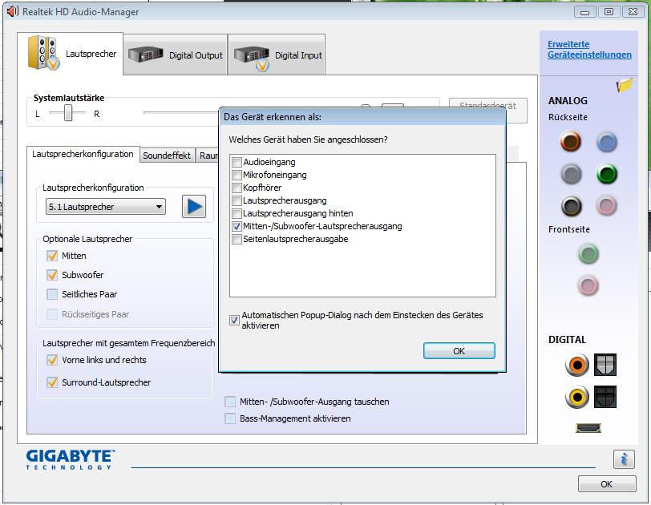Screen dimensions: 651x505
Task: Click the system volume slider track
Action: (x=180, y=112)
